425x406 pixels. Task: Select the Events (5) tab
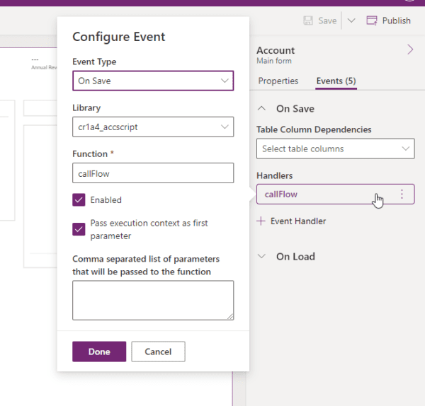[336, 81]
